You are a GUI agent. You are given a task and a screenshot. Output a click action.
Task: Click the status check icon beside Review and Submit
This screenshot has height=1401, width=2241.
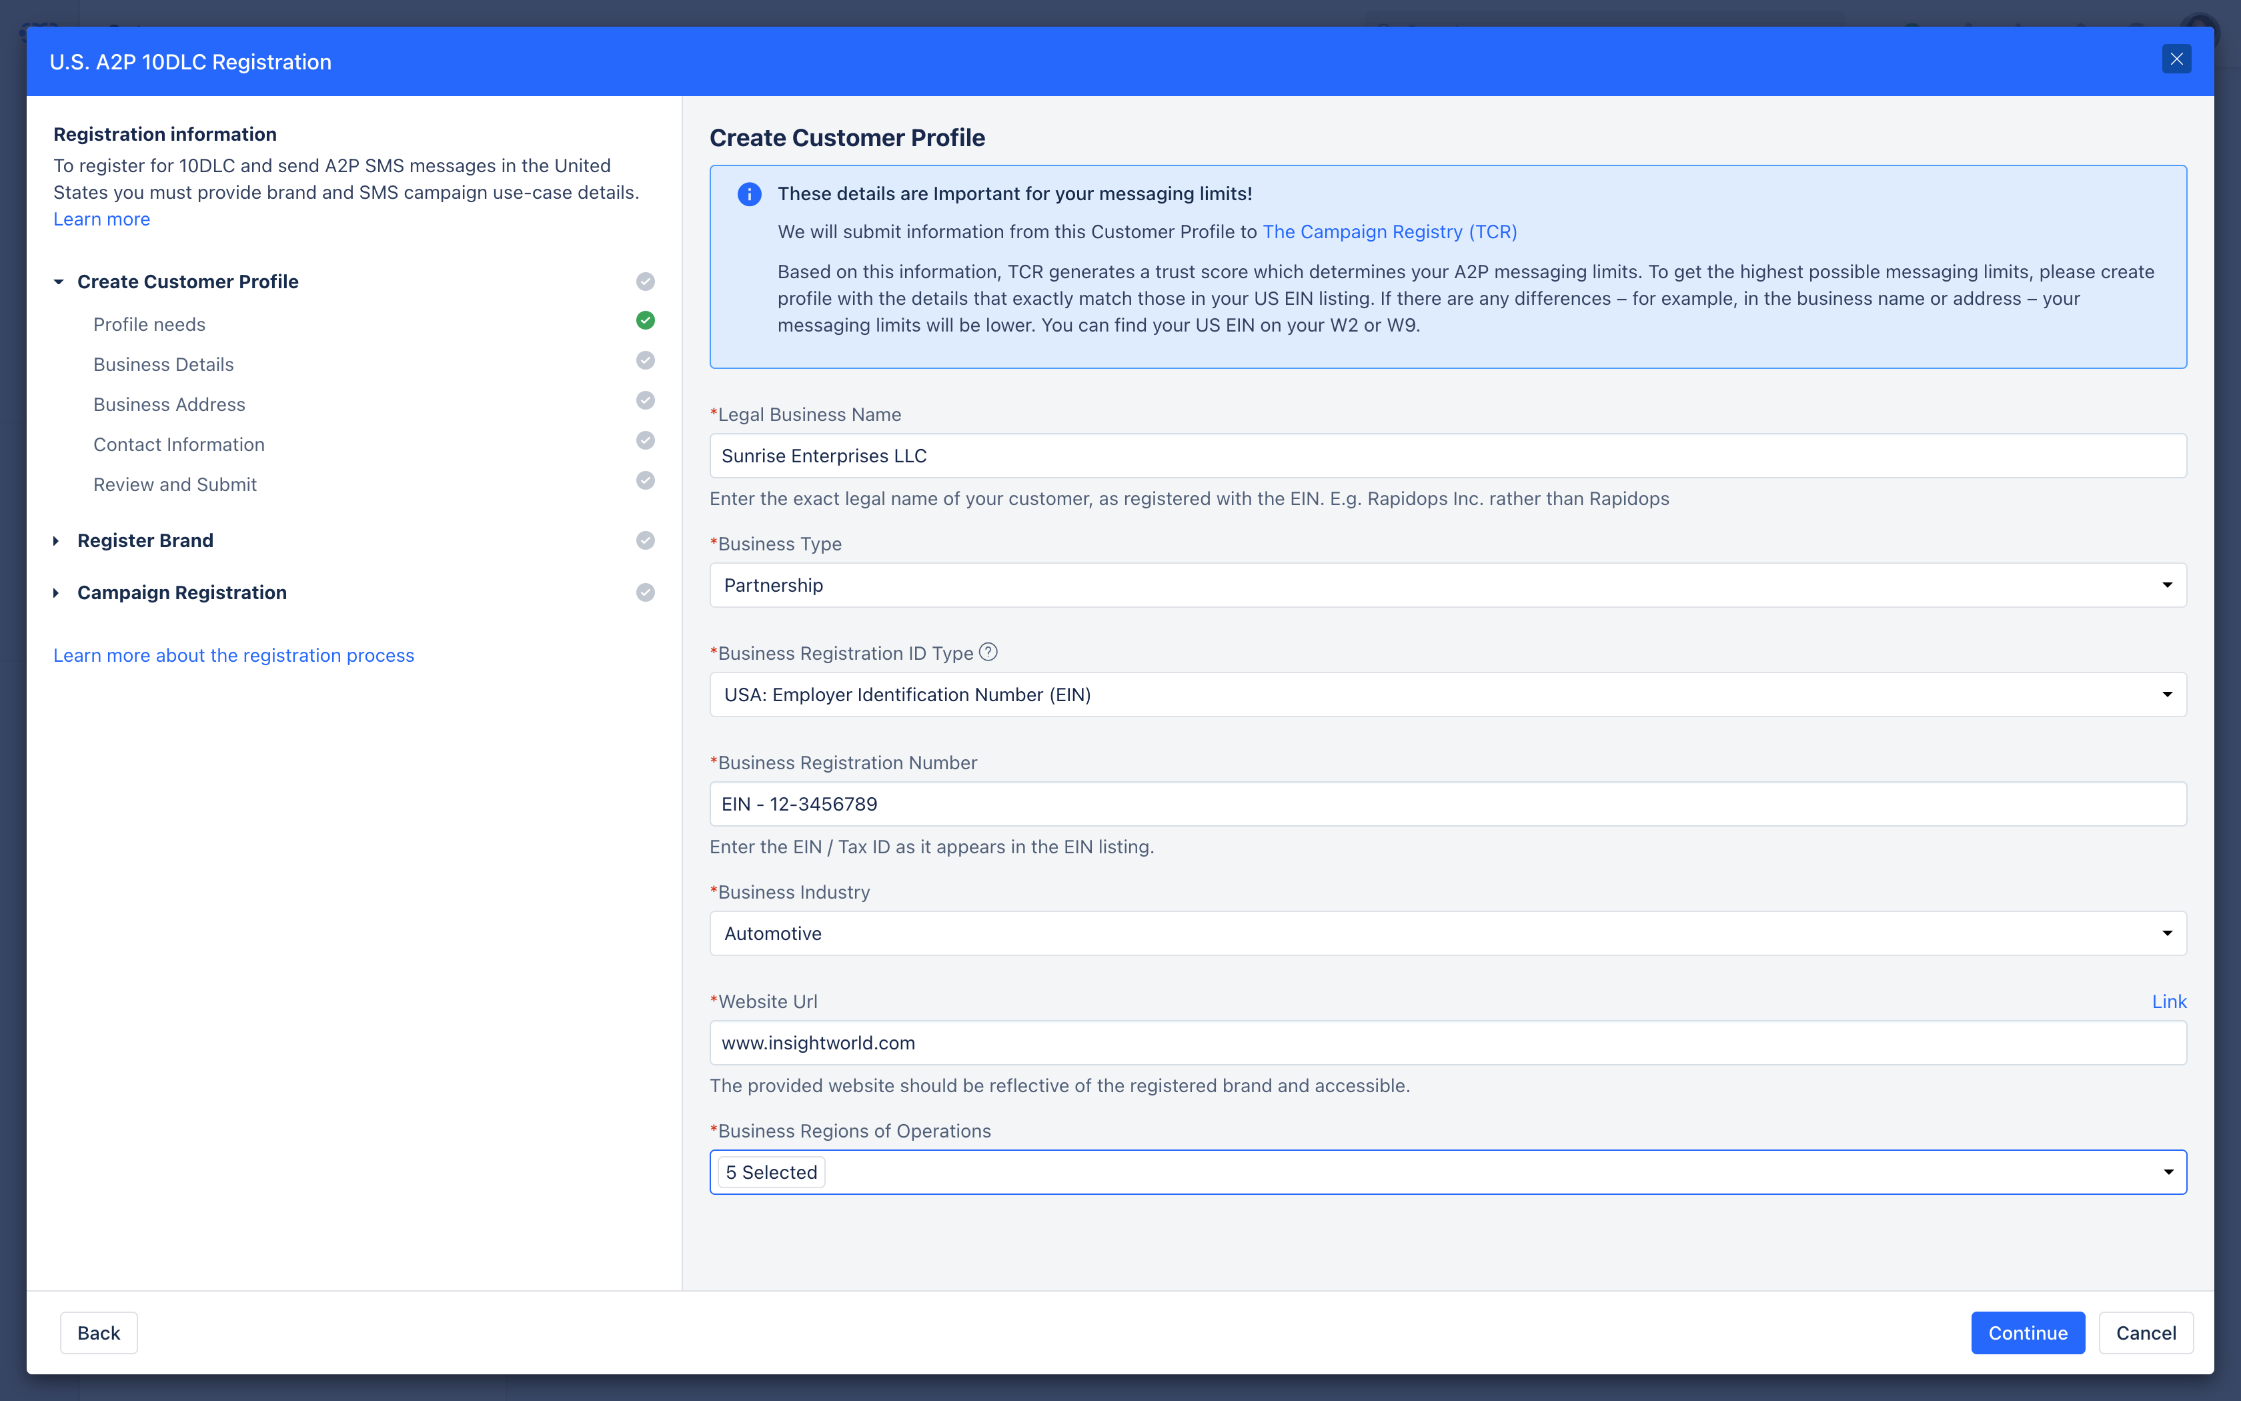646,480
